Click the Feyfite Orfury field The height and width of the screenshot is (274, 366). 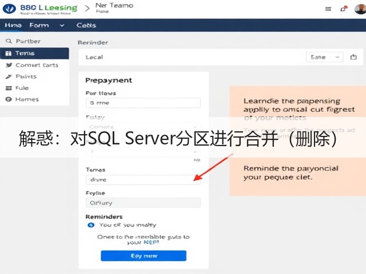[x=144, y=203]
